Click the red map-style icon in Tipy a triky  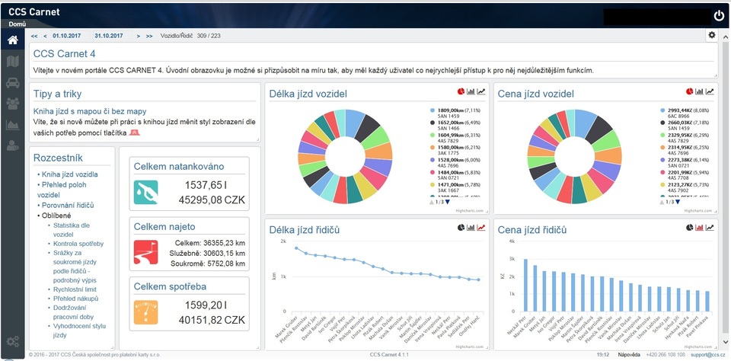coord(135,133)
